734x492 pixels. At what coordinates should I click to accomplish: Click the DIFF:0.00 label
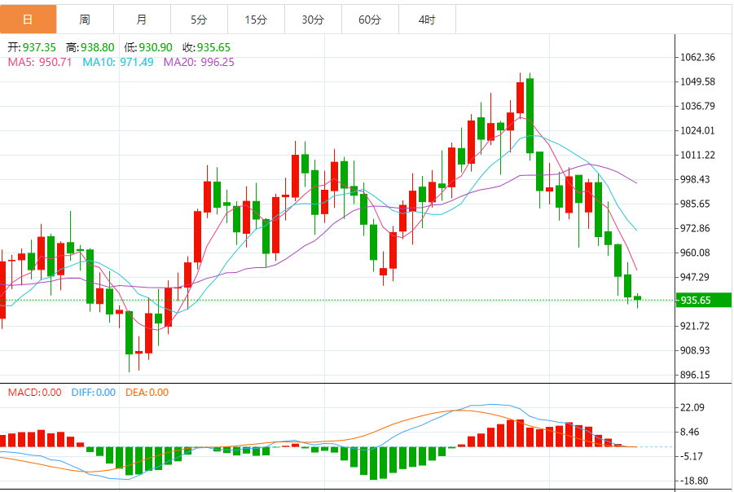[x=94, y=393]
